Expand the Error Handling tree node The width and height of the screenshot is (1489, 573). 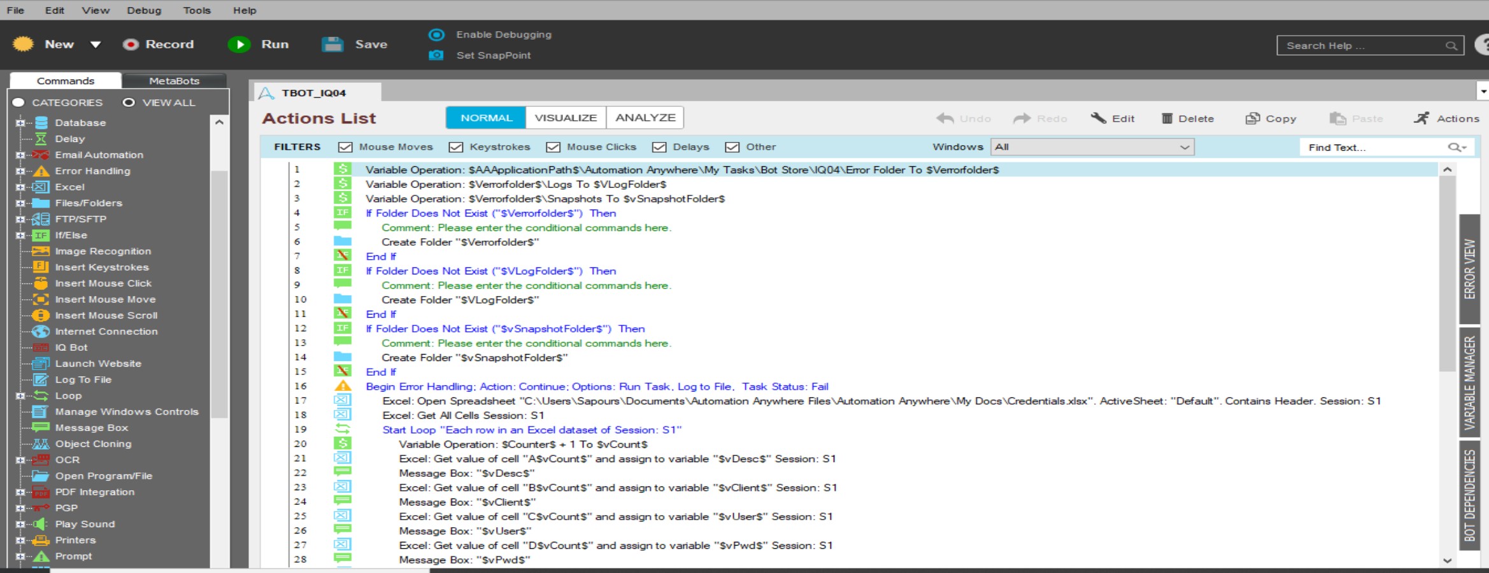point(20,171)
